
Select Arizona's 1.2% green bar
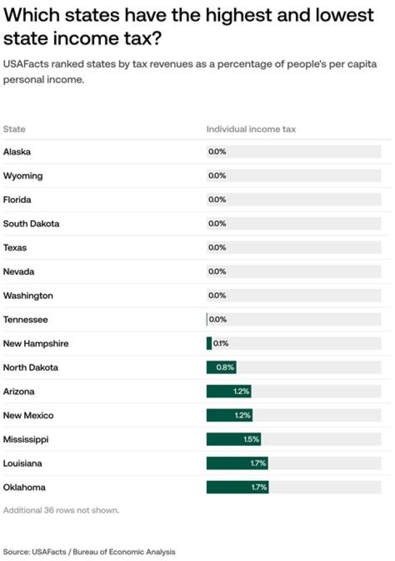coord(229,391)
